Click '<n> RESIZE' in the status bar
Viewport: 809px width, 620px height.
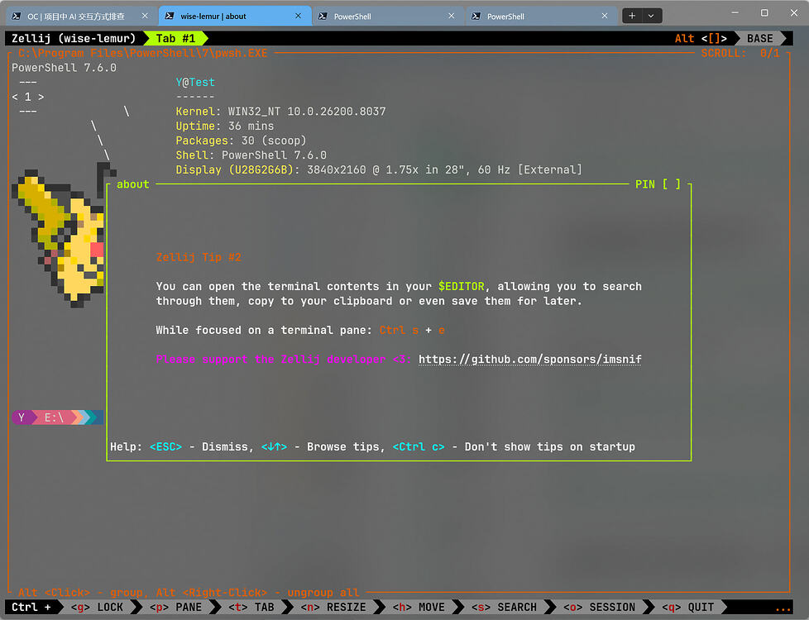[333, 607]
